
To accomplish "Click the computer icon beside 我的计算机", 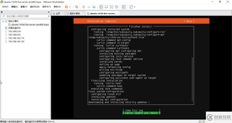I will (x=6, y=21).
